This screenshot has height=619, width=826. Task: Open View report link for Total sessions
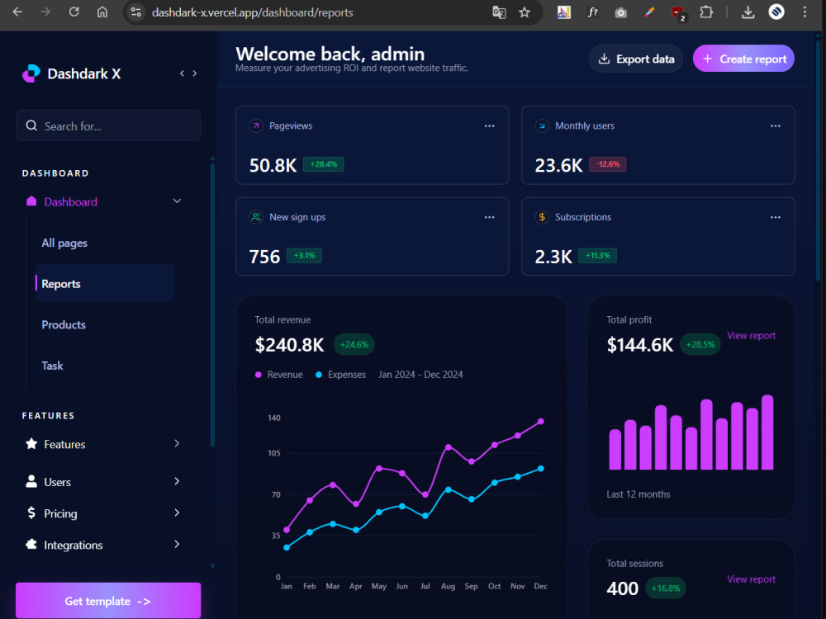[751, 579]
